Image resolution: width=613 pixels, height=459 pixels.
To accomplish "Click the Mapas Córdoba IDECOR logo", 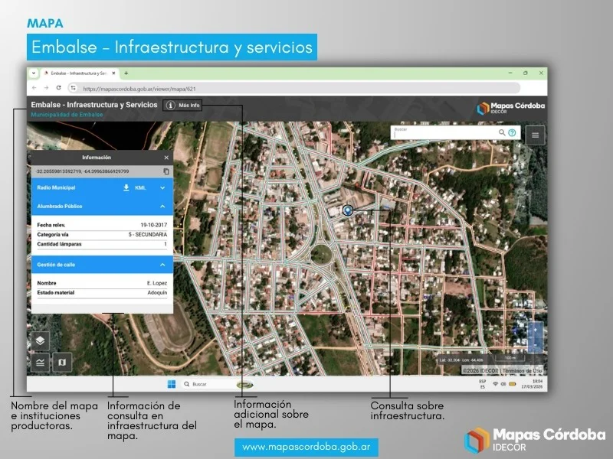I will click(x=511, y=107).
